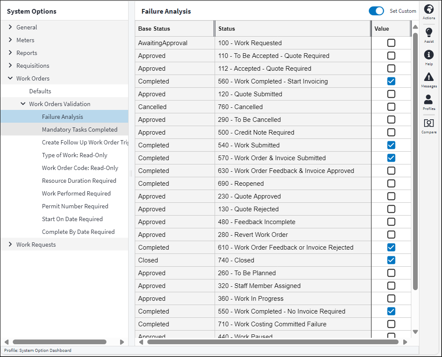Select Defaults under Work Orders
This screenshot has height=357, width=442.
[x=40, y=91]
